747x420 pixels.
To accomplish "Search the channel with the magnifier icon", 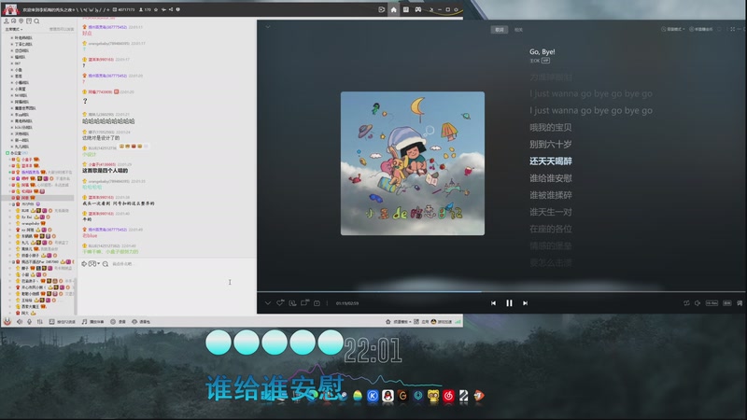I will click(x=36, y=21).
